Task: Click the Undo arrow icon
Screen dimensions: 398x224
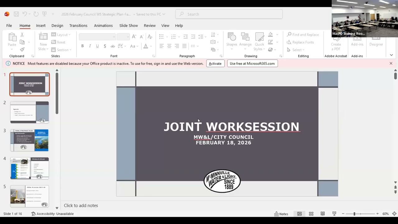Action: [x=25, y=14]
